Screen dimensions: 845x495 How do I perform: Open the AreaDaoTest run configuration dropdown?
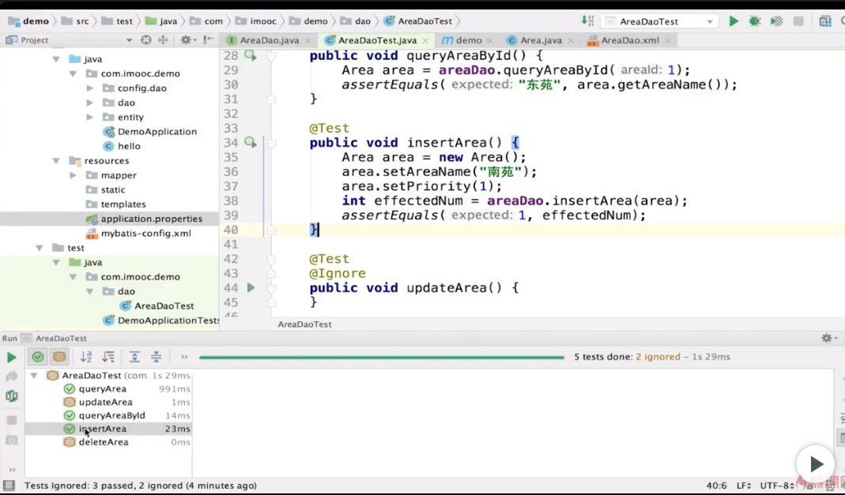710,21
